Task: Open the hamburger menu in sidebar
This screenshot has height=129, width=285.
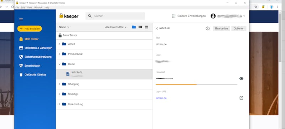Action: 21,19
